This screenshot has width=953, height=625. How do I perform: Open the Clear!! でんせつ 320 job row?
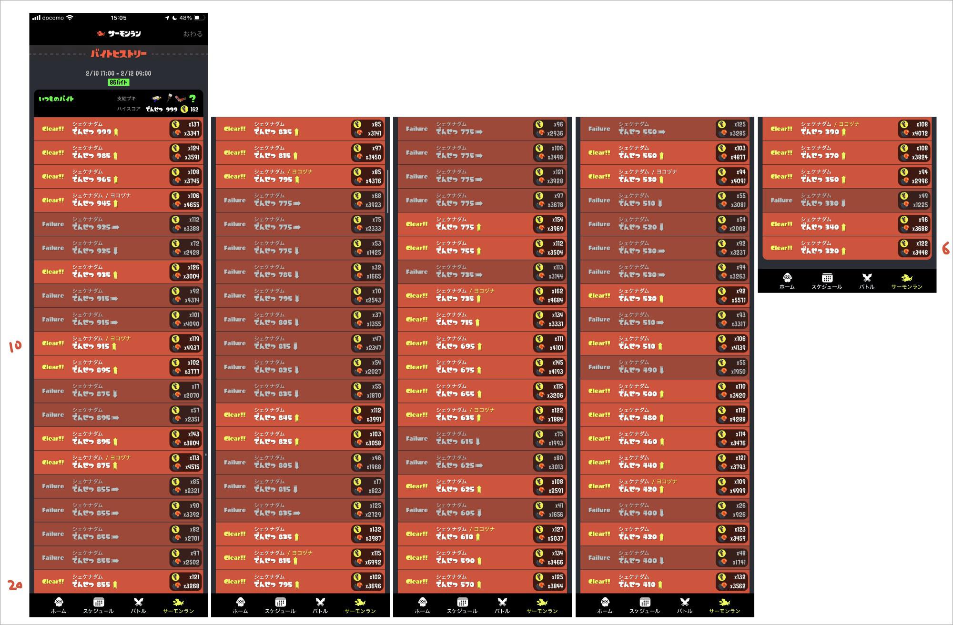point(847,248)
